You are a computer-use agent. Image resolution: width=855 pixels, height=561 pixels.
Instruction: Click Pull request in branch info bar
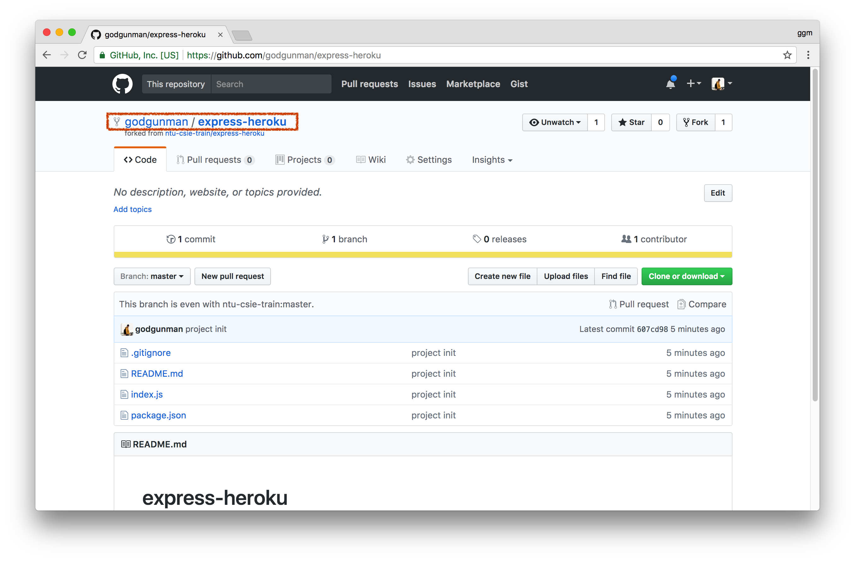pos(639,304)
